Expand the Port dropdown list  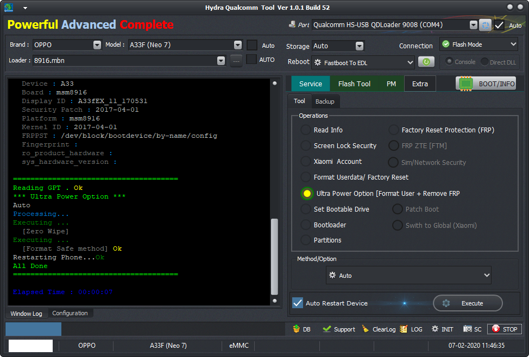pos(474,25)
